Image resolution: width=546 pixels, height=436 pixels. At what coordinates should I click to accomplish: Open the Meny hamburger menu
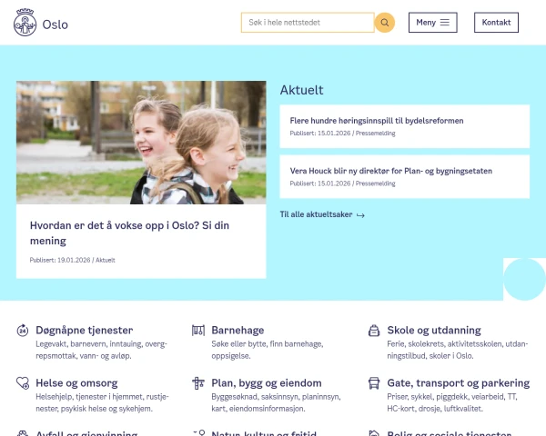tap(432, 23)
